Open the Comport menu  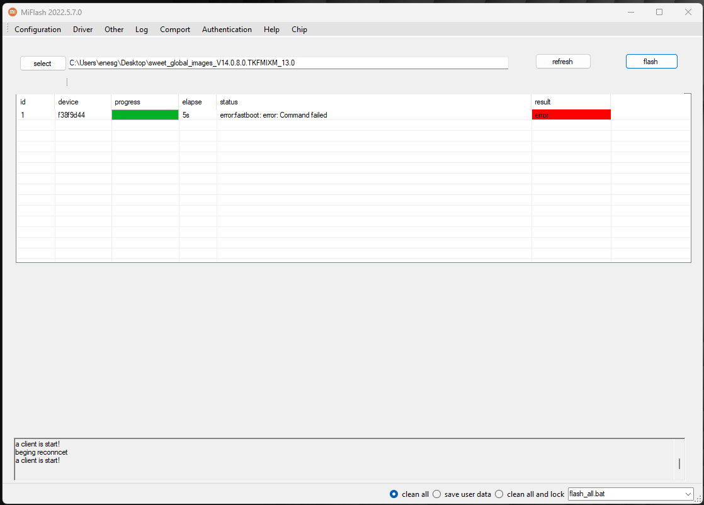pos(175,30)
